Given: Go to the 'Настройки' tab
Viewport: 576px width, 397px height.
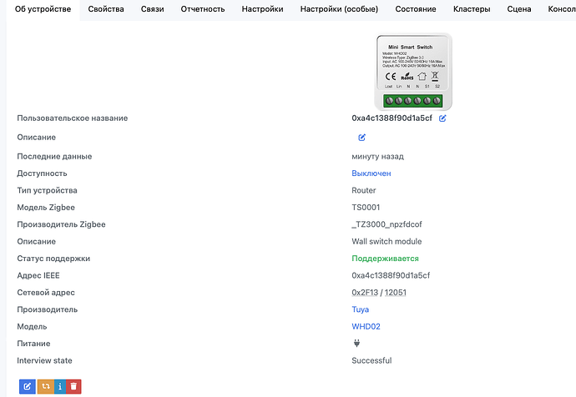Looking at the screenshot, I should click(x=262, y=9).
